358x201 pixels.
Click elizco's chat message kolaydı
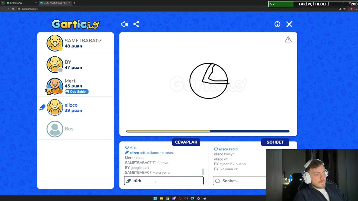click(225, 154)
